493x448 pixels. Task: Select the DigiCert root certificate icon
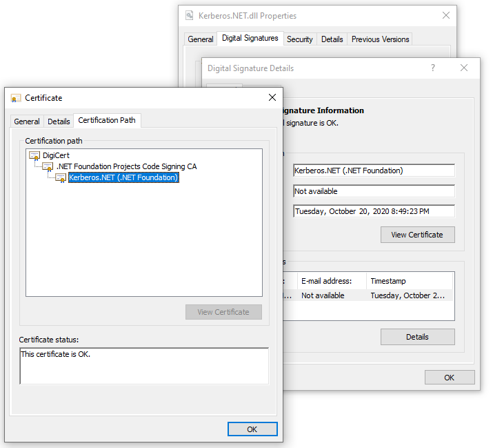[x=34, y=155]
